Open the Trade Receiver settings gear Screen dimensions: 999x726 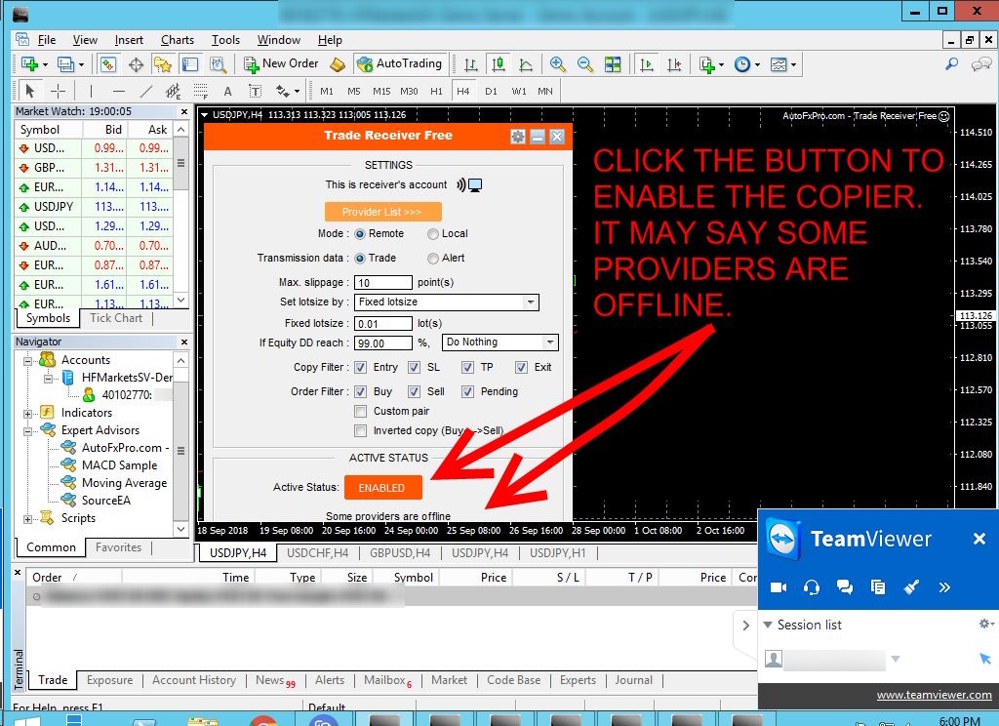518,137
